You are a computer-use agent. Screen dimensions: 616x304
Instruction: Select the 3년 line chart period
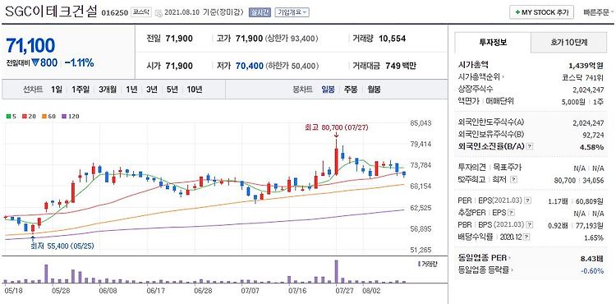(x=152, y=90)
